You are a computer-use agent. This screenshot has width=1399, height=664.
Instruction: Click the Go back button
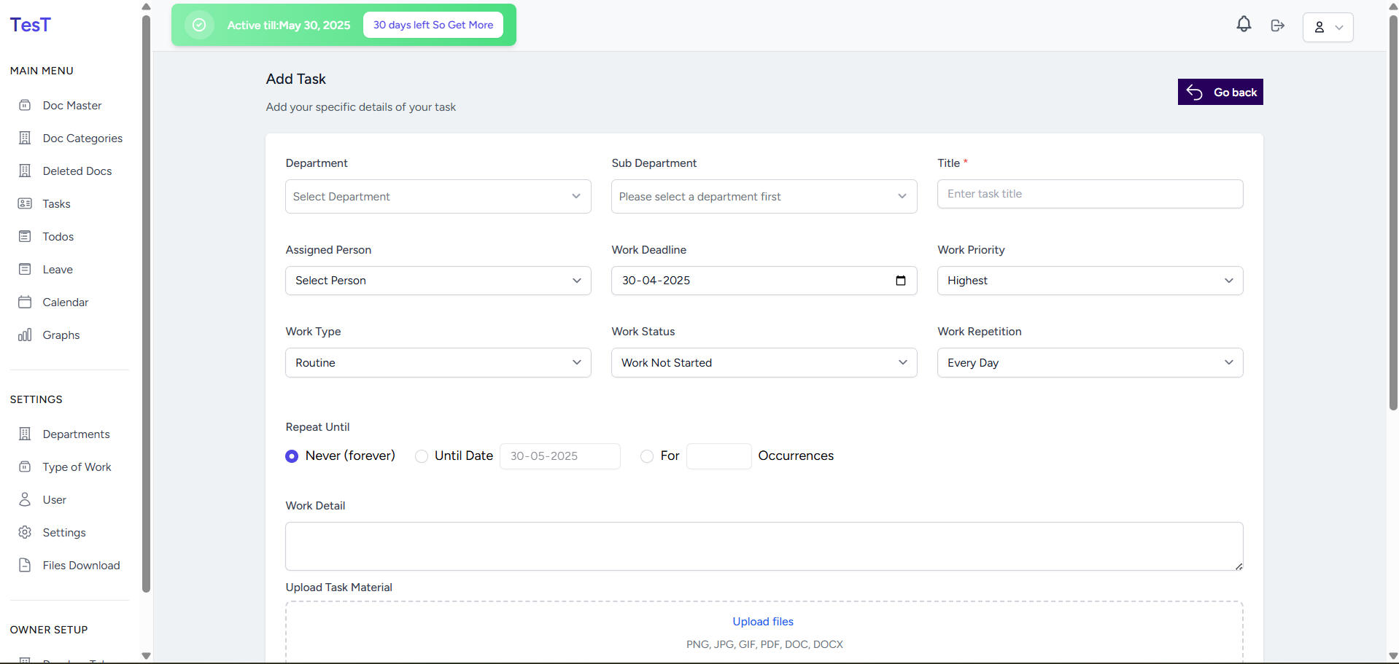[x=1220, y=92]
